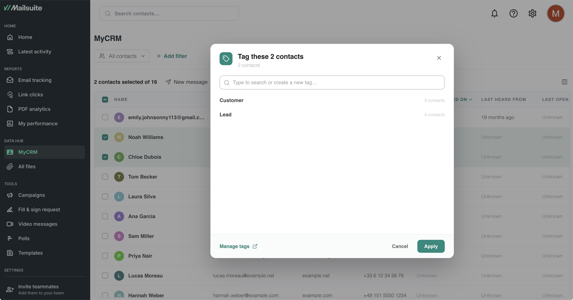Click the Cancel button
Image resolution: width=573 pixels, height=300 pixels.
[x=400, y=246]
